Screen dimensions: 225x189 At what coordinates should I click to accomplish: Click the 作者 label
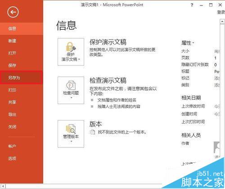(185, 143)
